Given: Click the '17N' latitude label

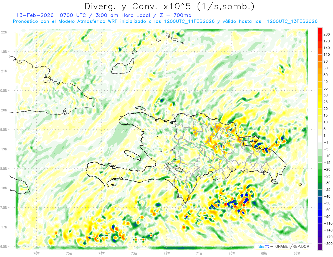Looking at the screenshot, I should tap(4, 227).
